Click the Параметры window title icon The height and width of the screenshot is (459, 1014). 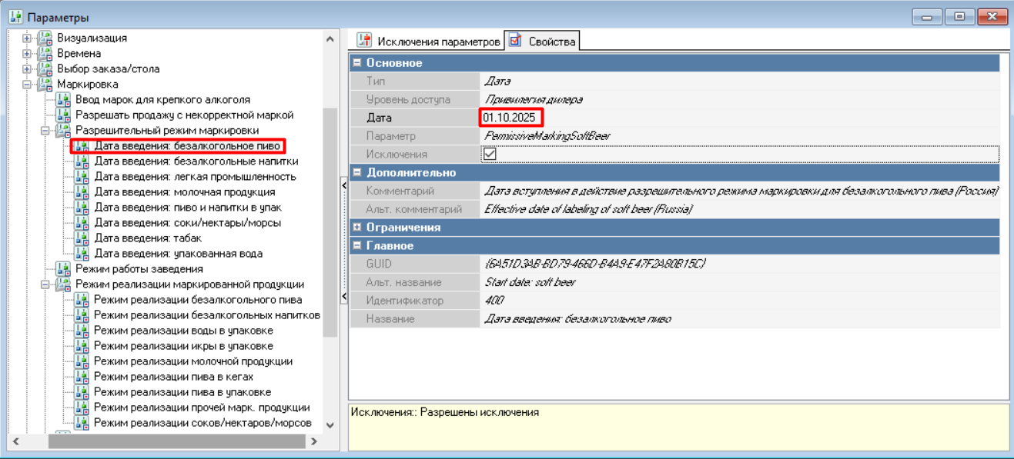pos(15,17)
